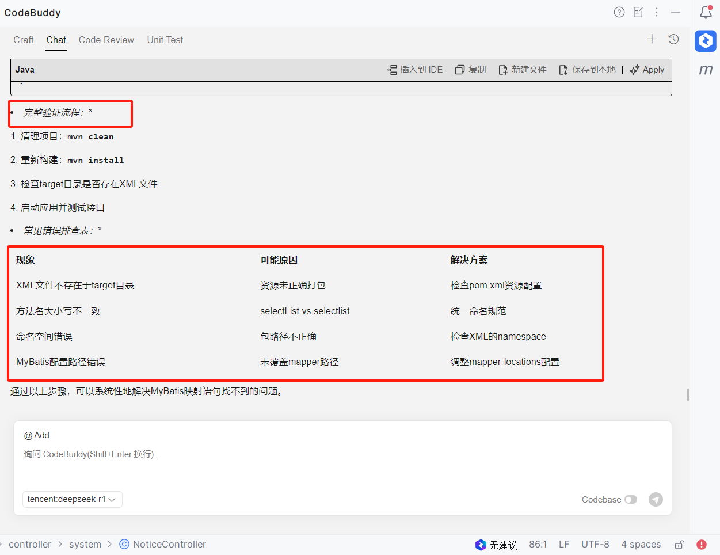Click system in the breadcrumb

click(x=85, y=544)
